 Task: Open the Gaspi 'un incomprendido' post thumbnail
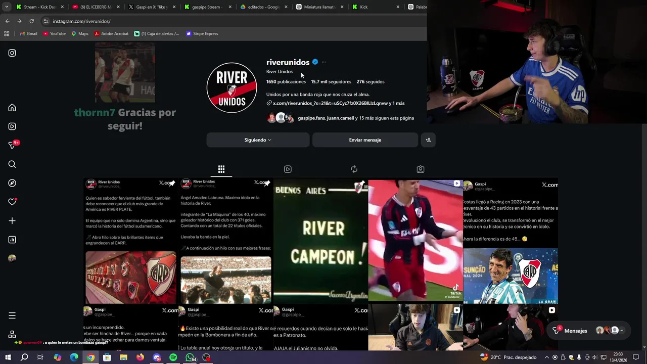(130, 328)
